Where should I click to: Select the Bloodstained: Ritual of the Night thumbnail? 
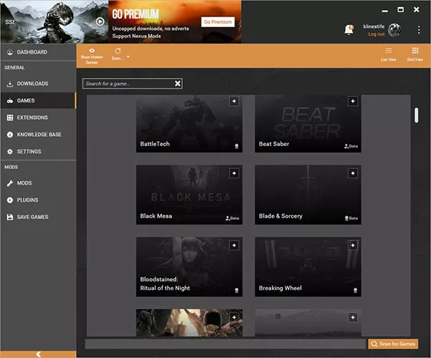189,267
